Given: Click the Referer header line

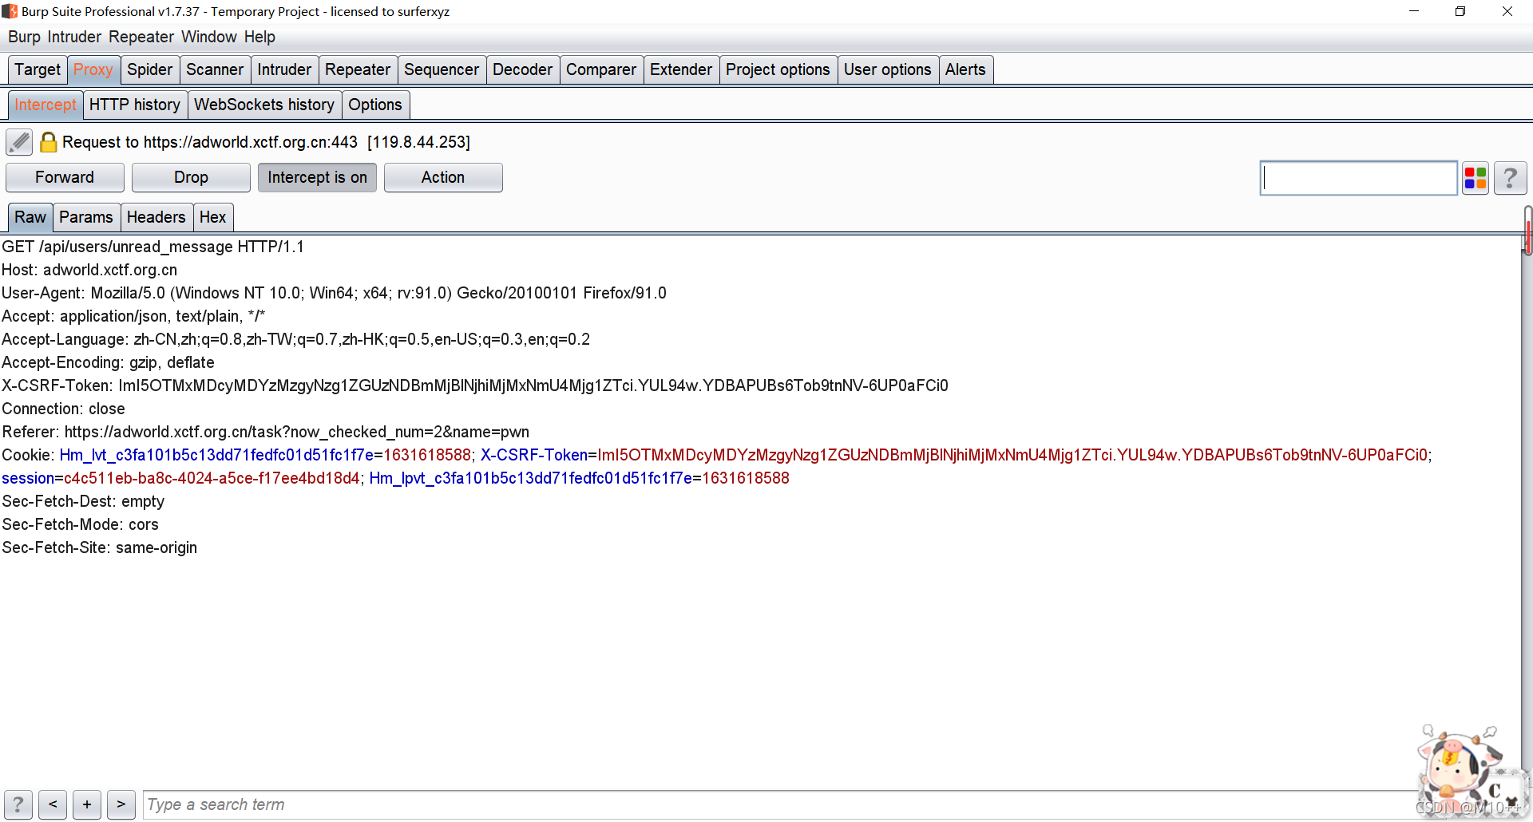Looking at the screenshot, I should click(x=265, y=432).
